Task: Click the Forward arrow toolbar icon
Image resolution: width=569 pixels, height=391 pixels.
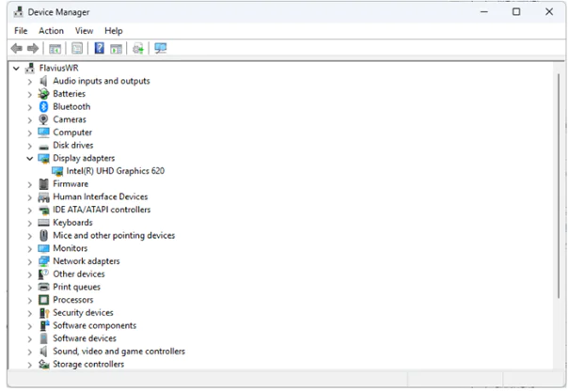Action: (33, 48)
